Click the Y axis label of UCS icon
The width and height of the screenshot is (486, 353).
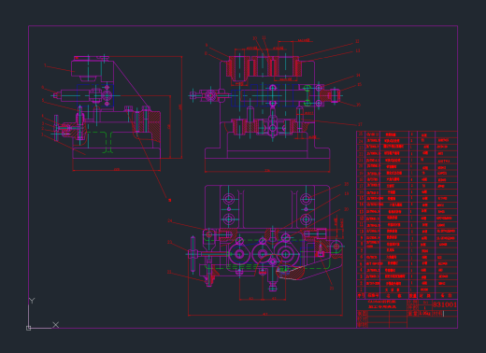click(x=32, y=301)
